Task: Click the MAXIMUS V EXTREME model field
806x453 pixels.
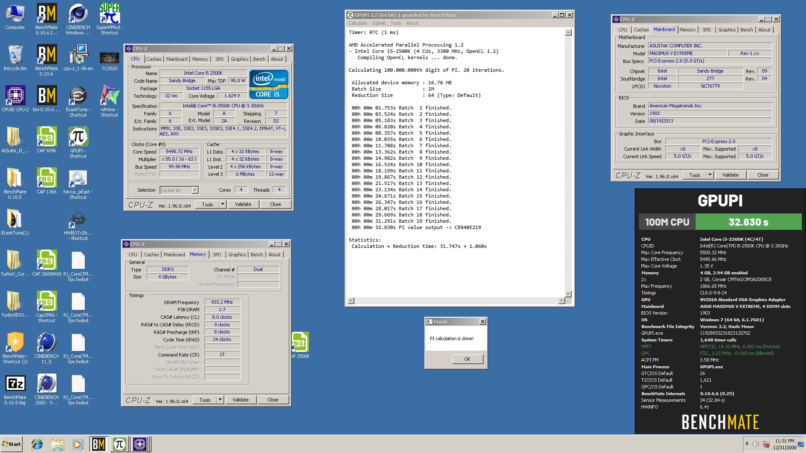Action: (x=687, y=53)
